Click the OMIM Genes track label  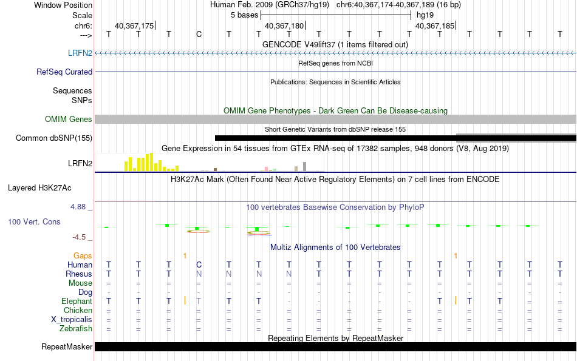(x=68, y=119)
